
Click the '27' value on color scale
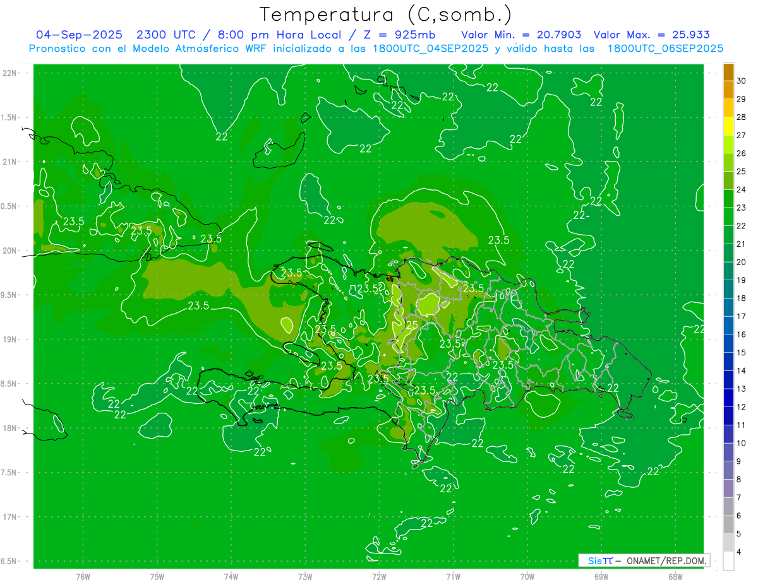(742, 135)
